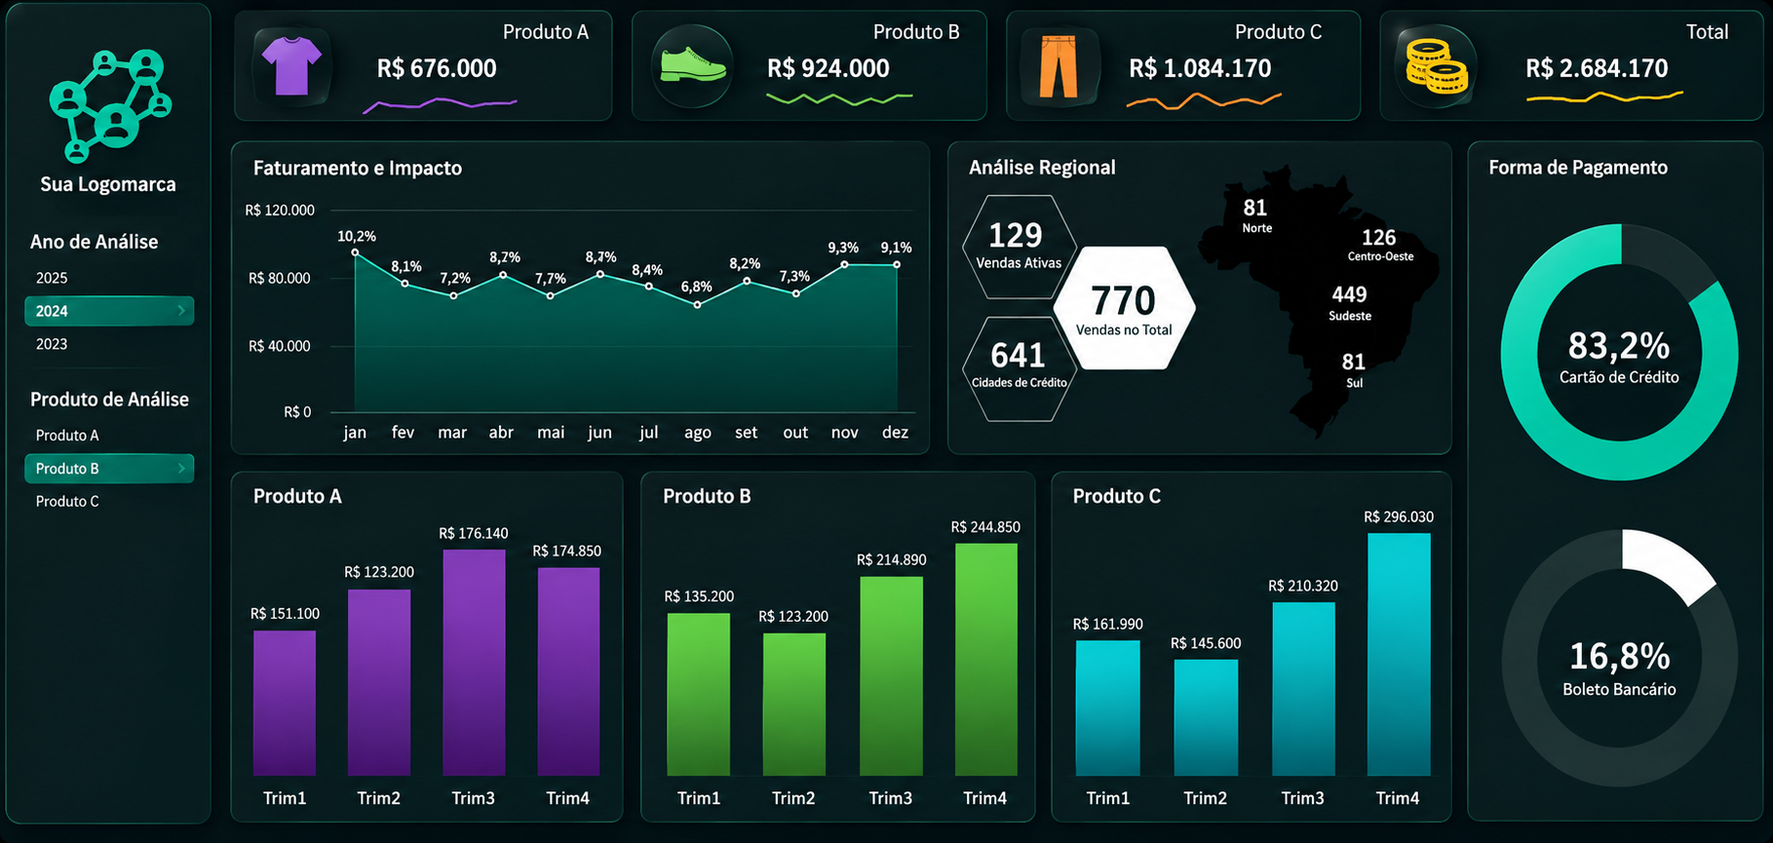Click the orange pants icon for Produto C
The width and height of the screenshot is (1773, 843).
[1059, 66]
